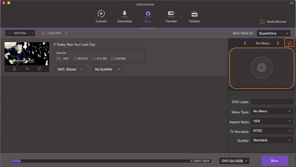The image size is (296, 167).
Task: Click the Media Browser folder icon
Action: click(x=262, y=22)
